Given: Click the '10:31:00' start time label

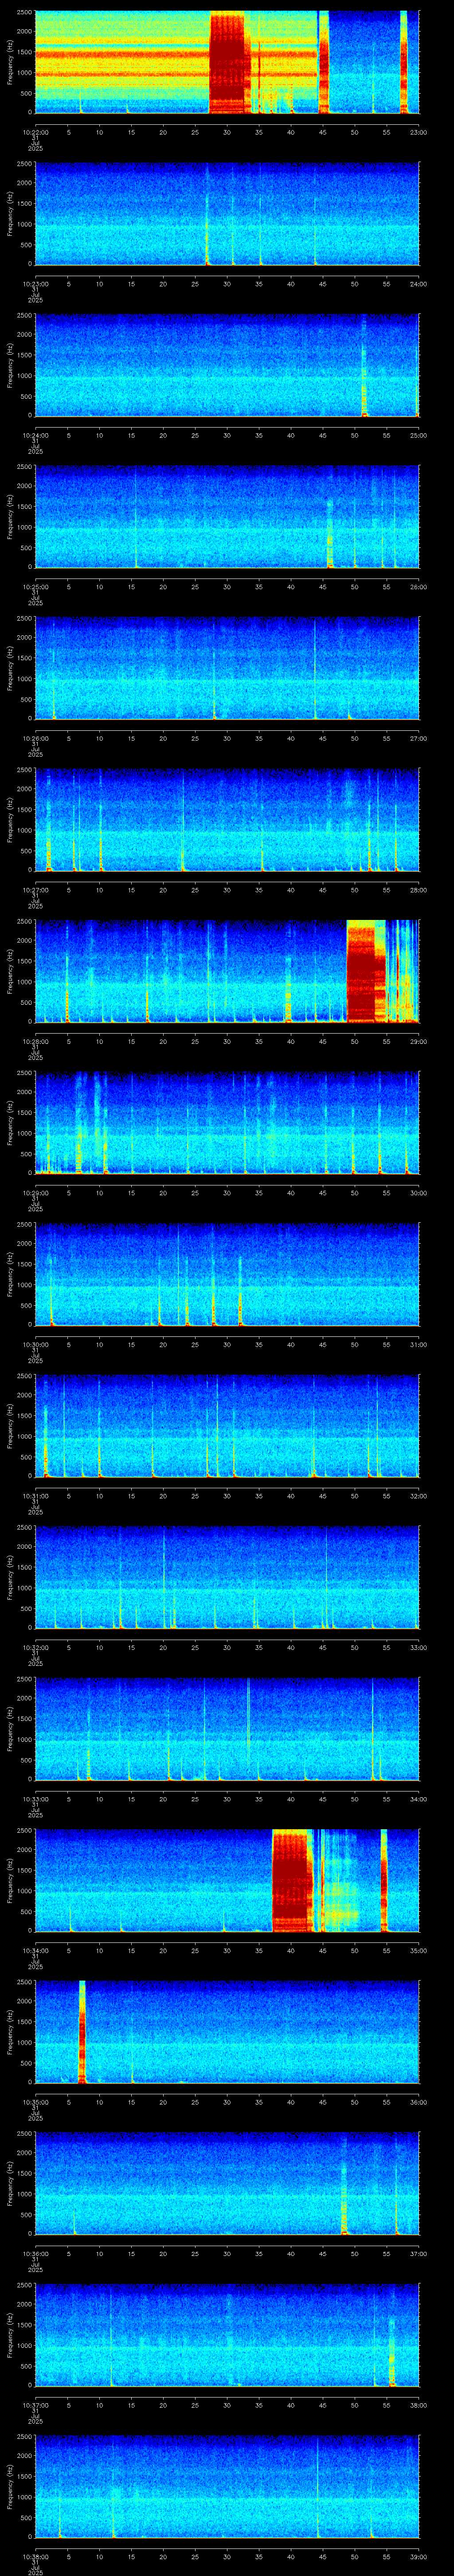Looking at the screenshot, I should point(35,1496).
